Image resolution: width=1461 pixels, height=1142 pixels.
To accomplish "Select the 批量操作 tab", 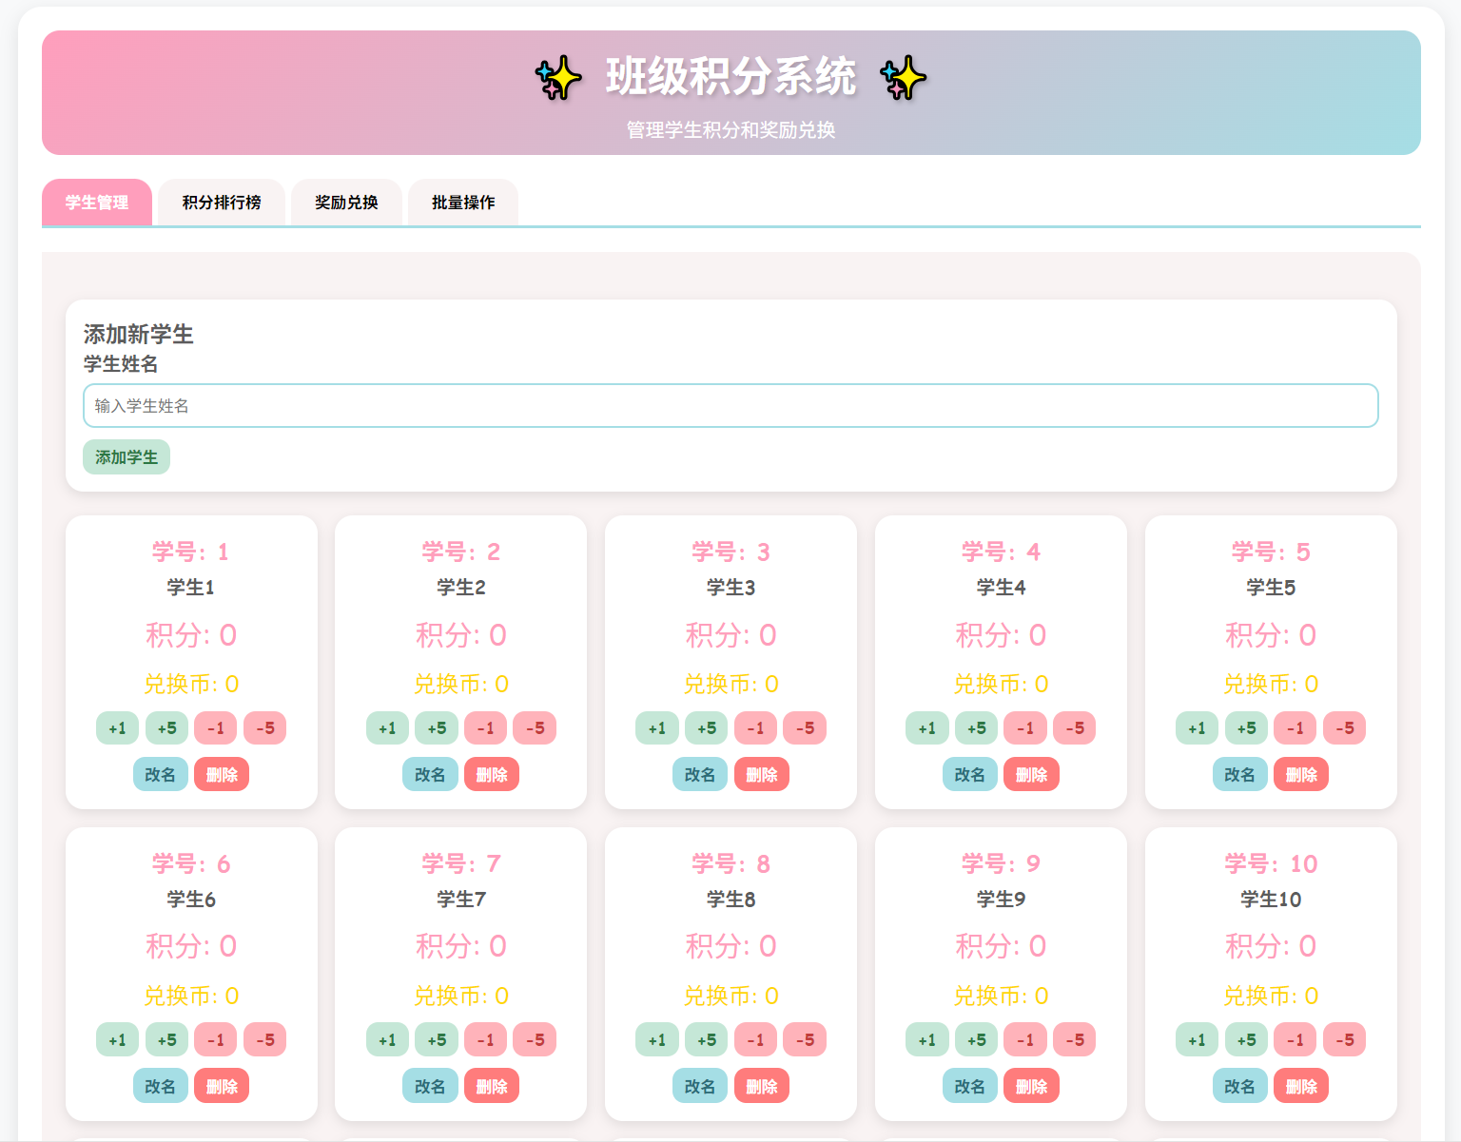I will (463, 203).
